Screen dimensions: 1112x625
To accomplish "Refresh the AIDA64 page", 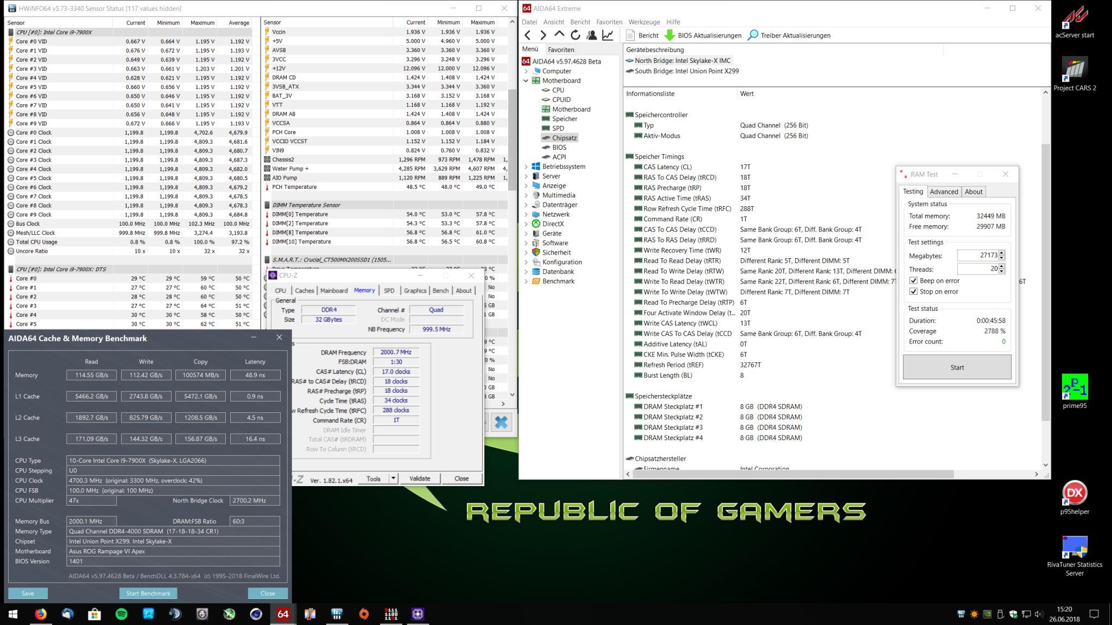I will (x=576, y=35).
